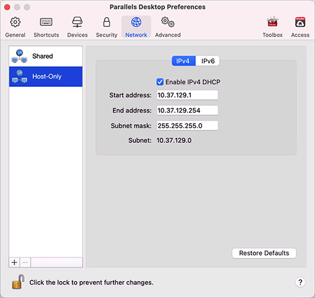This screenshot has width=315, height=298.
Task: Select the Shared network icon
Action: [20, 56]
